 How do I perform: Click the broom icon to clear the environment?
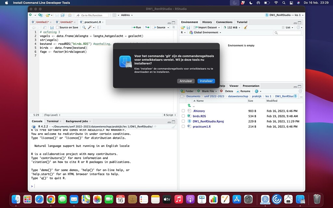(x=246, y=27)
